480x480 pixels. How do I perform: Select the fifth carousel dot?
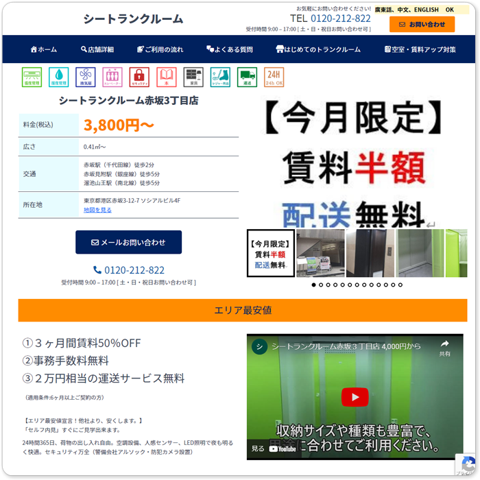[343, 285]
